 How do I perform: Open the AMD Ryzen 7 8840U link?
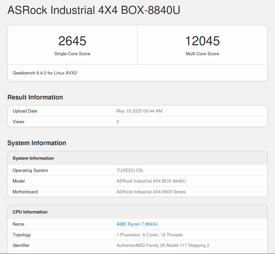click(137, 224)
